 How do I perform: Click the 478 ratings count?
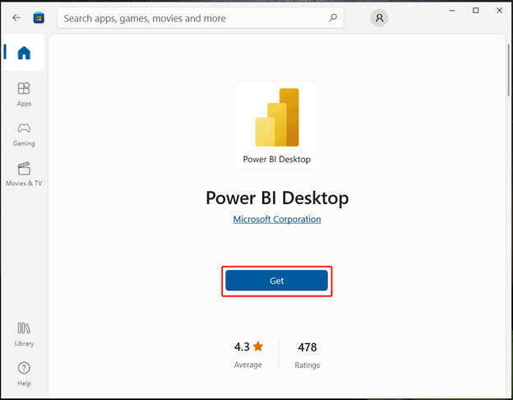[307, 347]
